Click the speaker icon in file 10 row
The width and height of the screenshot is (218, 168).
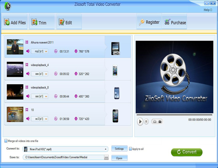pos(28,119)
